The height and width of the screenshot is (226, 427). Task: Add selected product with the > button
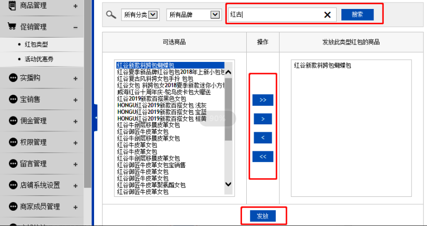click(x=263, y=119)
